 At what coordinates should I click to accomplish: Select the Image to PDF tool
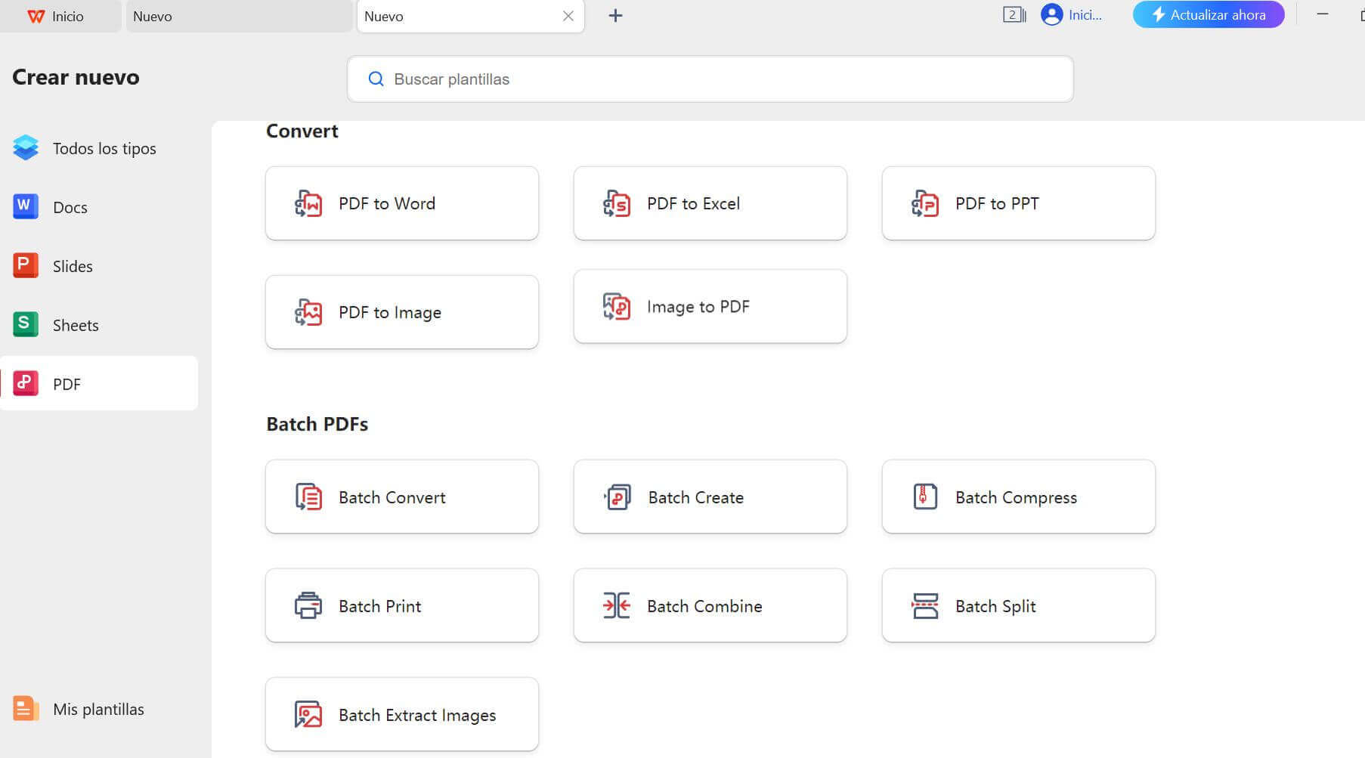[x=710, y=306]
